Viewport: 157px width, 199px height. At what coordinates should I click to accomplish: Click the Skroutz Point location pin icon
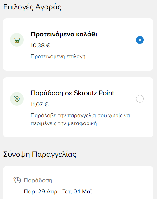(x=17, y=99)
